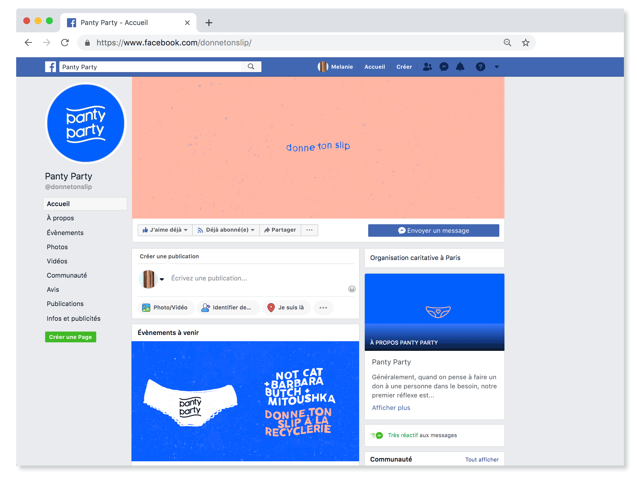Click Accueil in the top blue header
Image resolution: width=637 pixels, height=482 pixels.
[x=374, y=67]
